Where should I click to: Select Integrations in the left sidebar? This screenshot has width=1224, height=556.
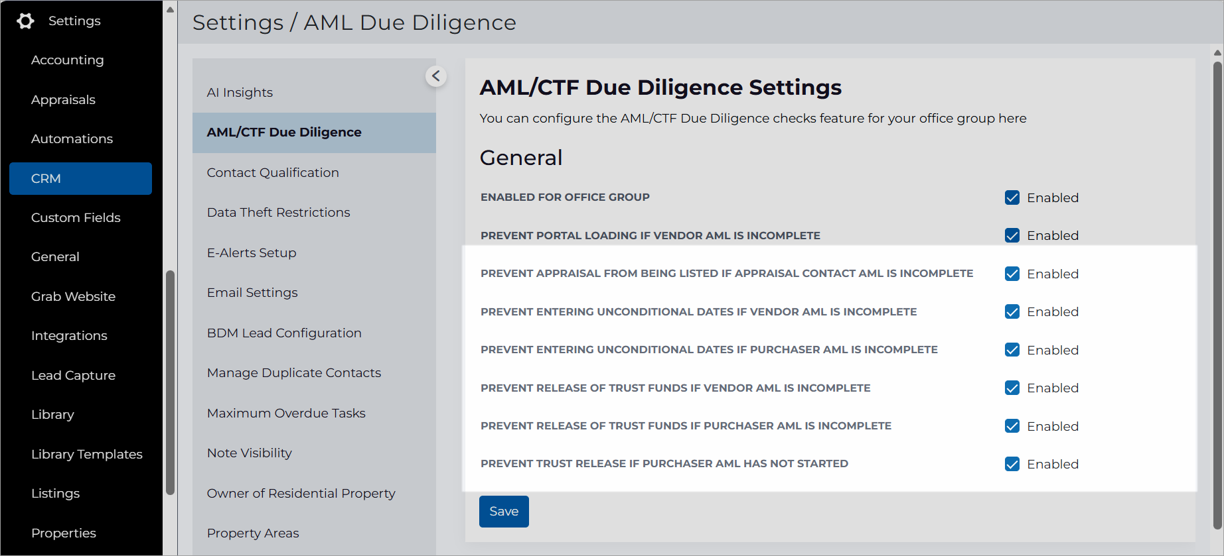(x=69, y=336)
